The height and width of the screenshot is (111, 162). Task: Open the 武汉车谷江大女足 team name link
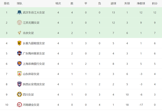tap(34, 13)
